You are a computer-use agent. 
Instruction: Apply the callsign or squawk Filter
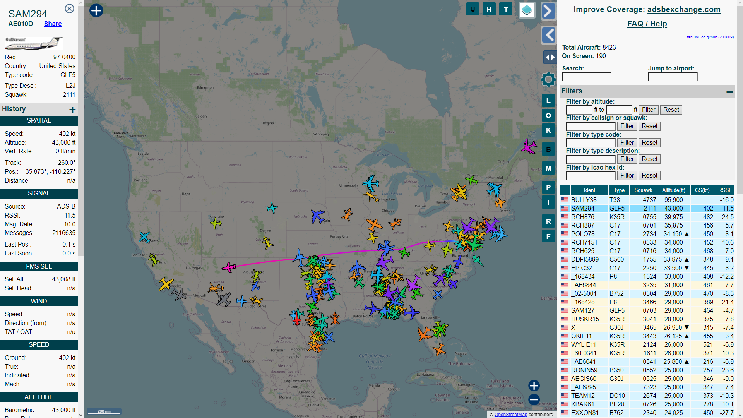[627, 126]
